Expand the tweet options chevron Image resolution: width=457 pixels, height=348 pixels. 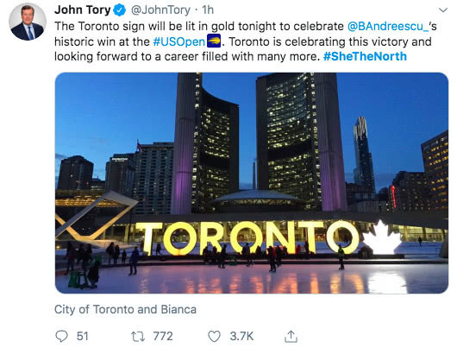[443, 10]
